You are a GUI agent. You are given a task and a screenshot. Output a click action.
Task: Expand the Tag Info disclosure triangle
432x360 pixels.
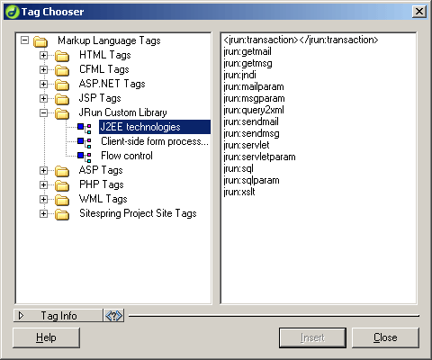[x=21, y=315]
